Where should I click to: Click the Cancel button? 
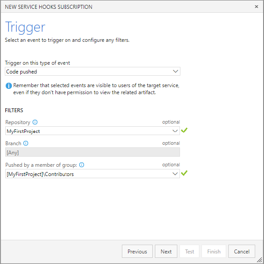click(242, 251)
